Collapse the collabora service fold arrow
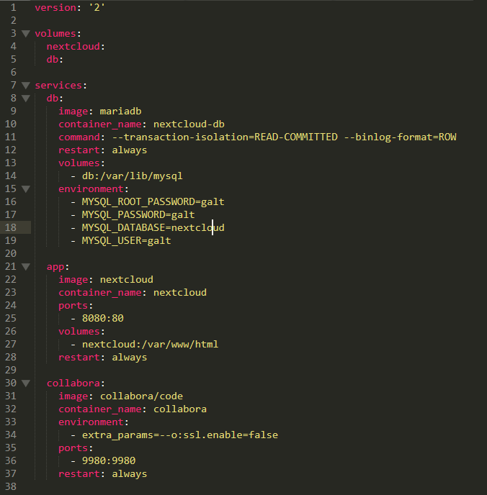The height and width of the screenshot is (495, 487). tap(26, 383)
